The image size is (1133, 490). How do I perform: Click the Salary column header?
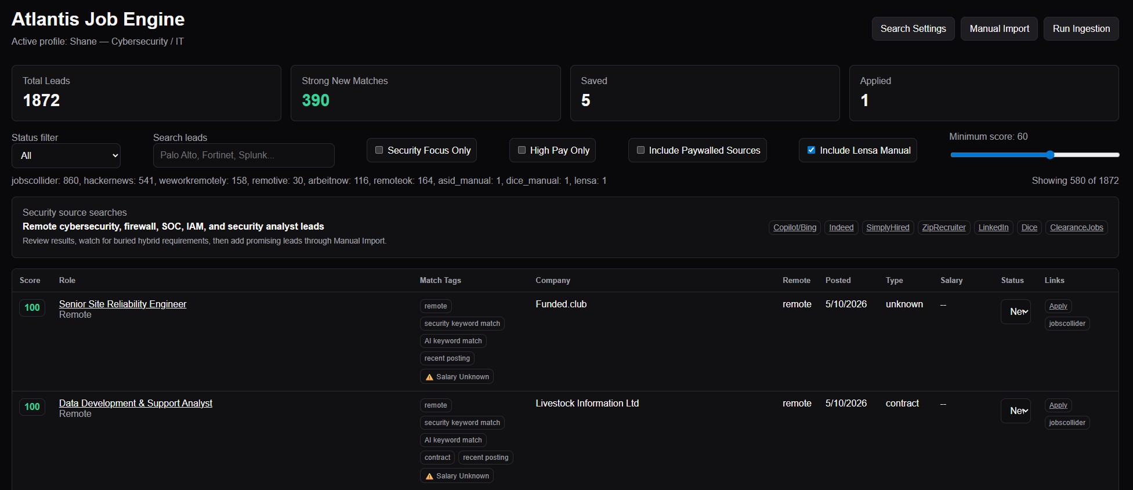(951, 280)
